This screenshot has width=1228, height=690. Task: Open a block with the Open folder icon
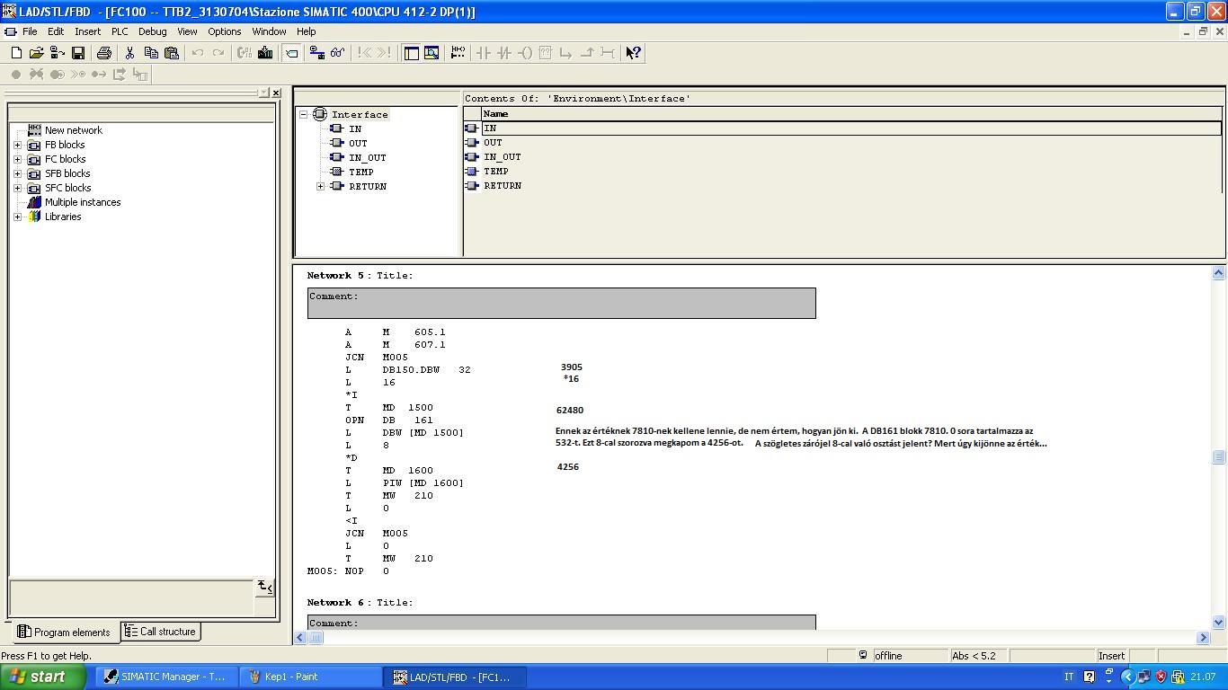pyautogui.click(x=36, y=53)
